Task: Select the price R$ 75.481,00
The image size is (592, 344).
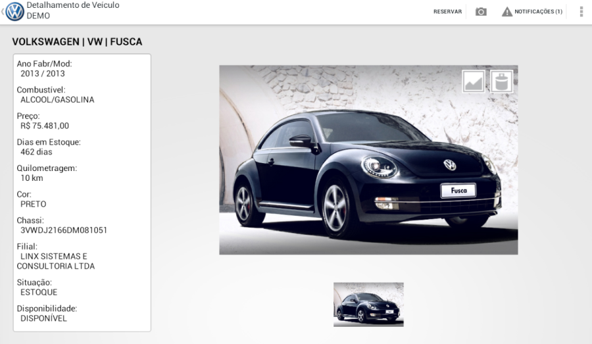Action: coord(45,126)
